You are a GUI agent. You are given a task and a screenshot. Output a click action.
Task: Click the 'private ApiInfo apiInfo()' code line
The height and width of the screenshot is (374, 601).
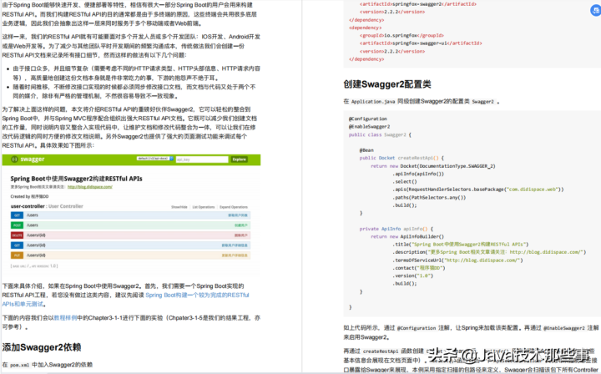396,229
